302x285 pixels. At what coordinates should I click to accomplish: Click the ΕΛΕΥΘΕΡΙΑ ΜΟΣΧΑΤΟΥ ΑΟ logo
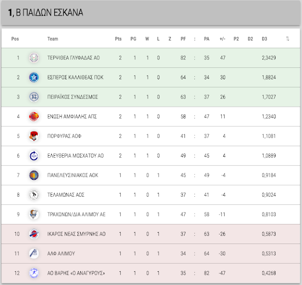tap(34, 156)
